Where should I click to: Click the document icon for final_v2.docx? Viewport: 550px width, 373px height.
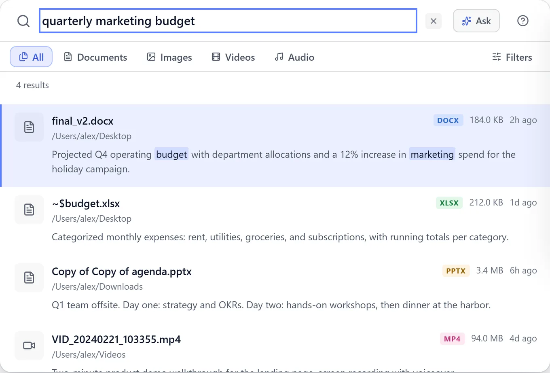29,127
